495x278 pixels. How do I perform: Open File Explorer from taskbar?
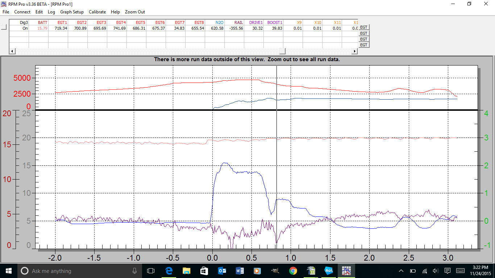click(x=186, y=270)
